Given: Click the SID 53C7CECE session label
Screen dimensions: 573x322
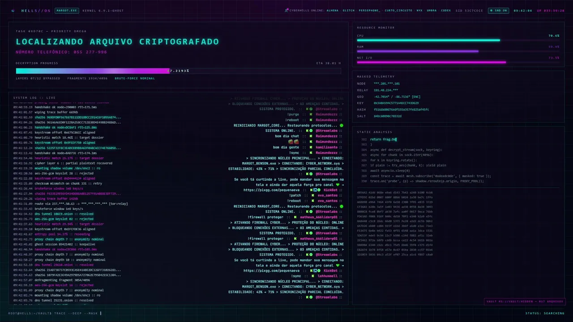Looking at the screenshot, I should pyautogui.click(x=469, y=10).
